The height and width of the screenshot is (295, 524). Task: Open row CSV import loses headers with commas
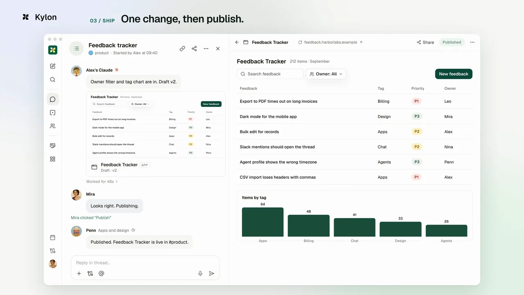tap(355, 177)
